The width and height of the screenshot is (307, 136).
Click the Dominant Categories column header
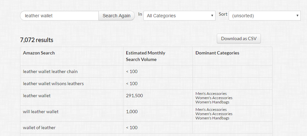pos(217,53)
